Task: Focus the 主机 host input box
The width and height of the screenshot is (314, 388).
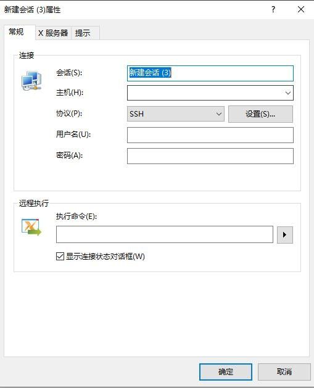Action: tap(205, 93)
